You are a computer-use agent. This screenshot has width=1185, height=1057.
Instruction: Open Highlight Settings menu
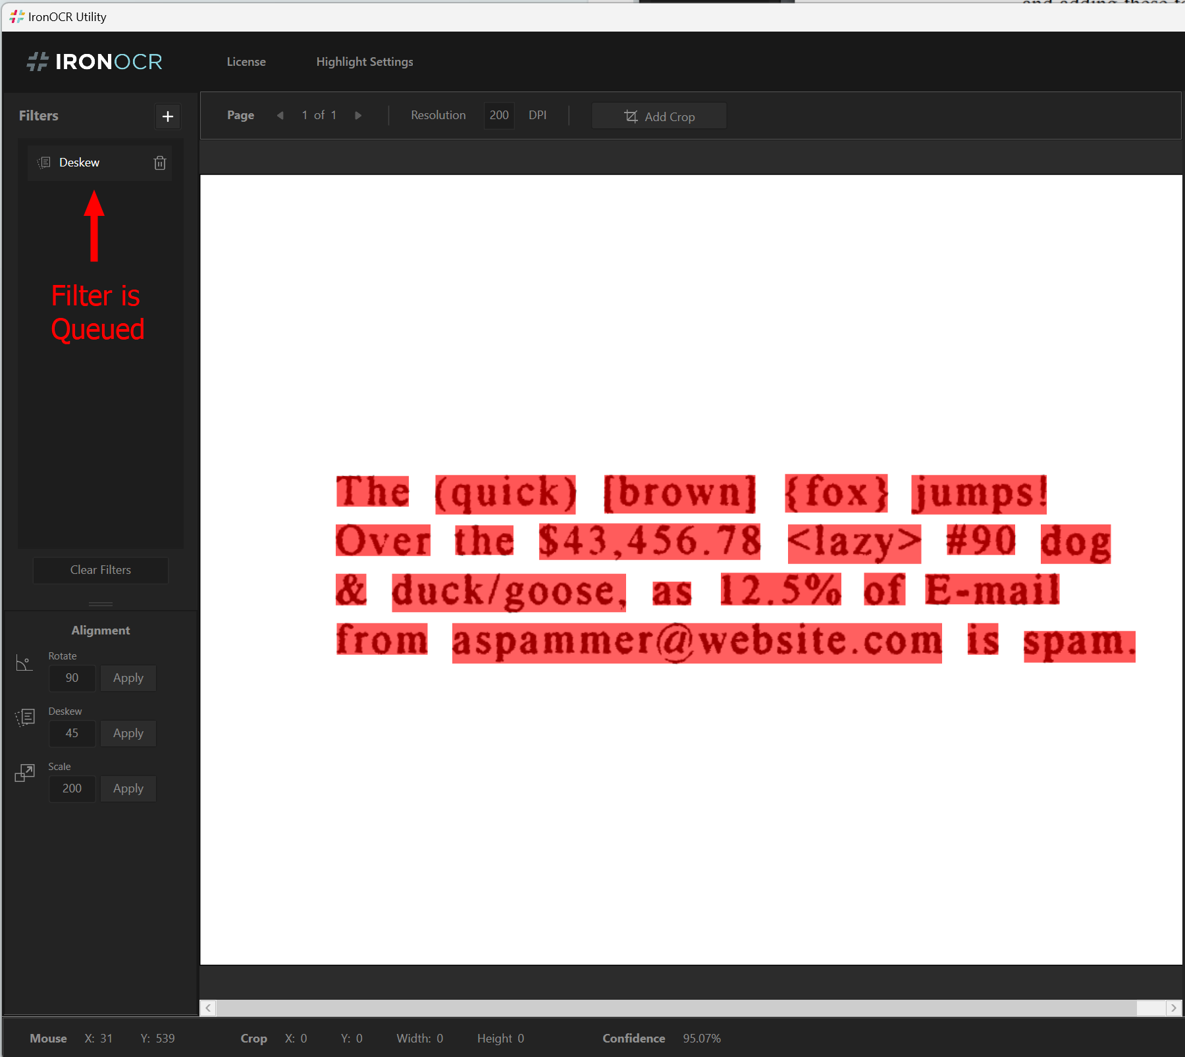(365, 62)
